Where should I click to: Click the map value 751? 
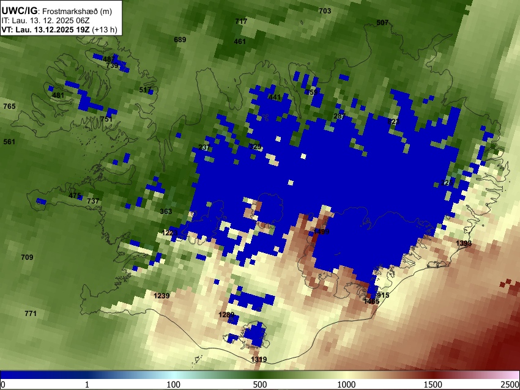pos(106,119)
